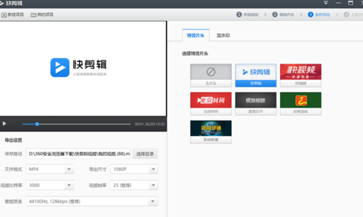This screenshot has width=363, height=217.
Task: Switch to the 特效片头 tab
Action: [x=196, y=35]
